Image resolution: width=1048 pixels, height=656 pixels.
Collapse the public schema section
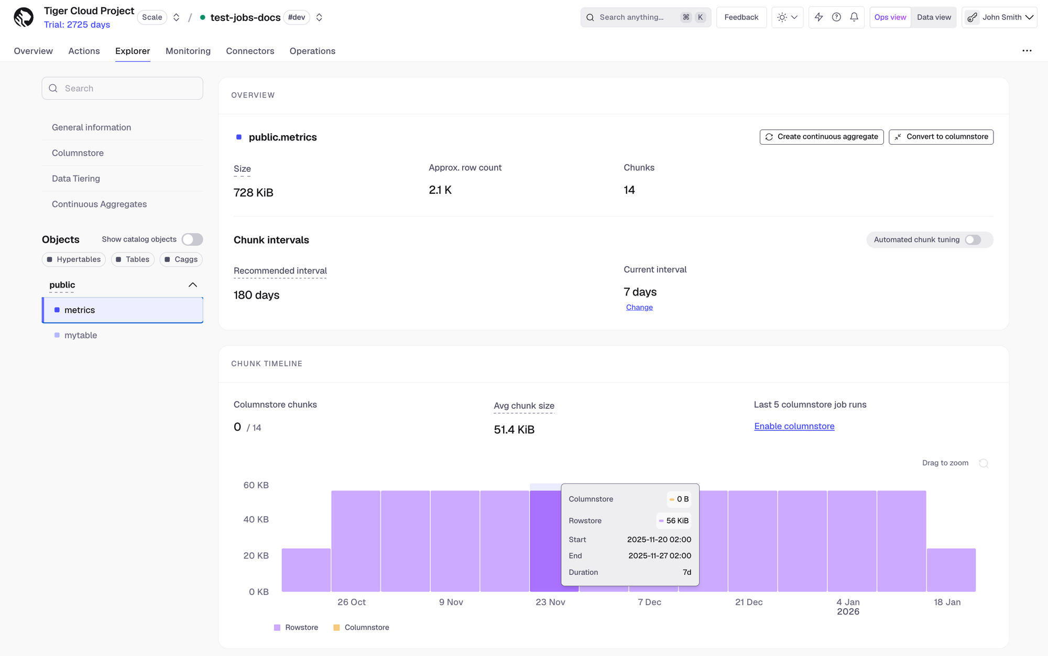click(192, 285)
